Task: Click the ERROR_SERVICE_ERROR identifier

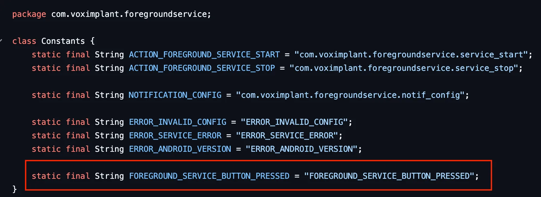Action: point(175,136)
